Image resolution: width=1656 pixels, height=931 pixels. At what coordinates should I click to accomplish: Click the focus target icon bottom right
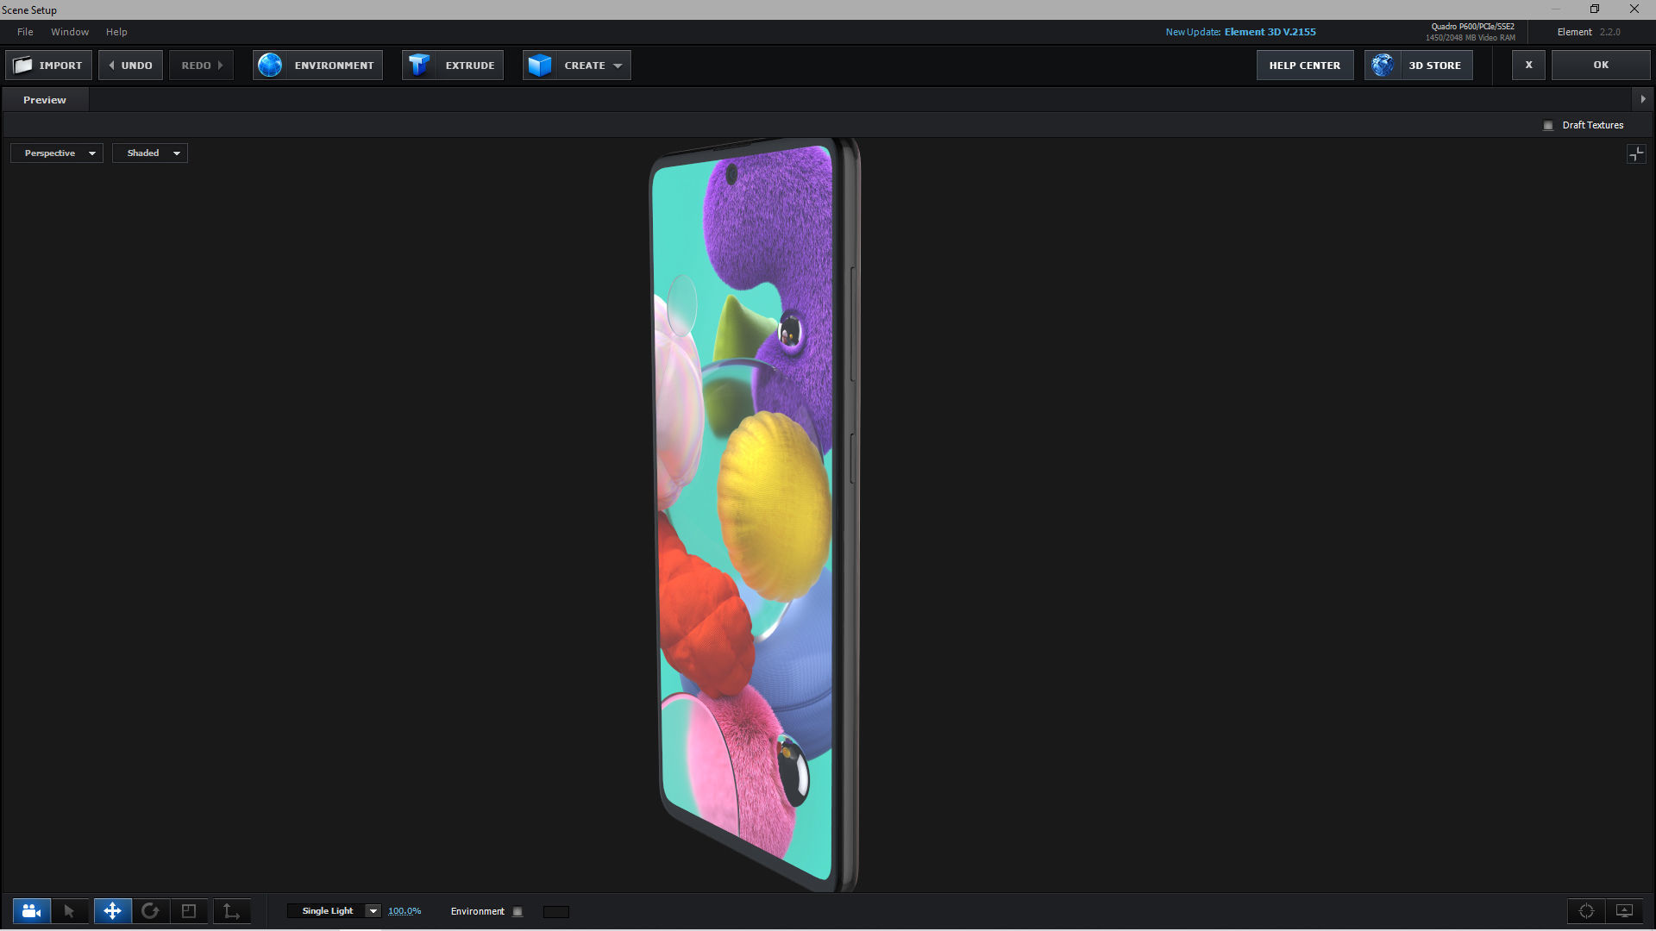coord(1586,911)
